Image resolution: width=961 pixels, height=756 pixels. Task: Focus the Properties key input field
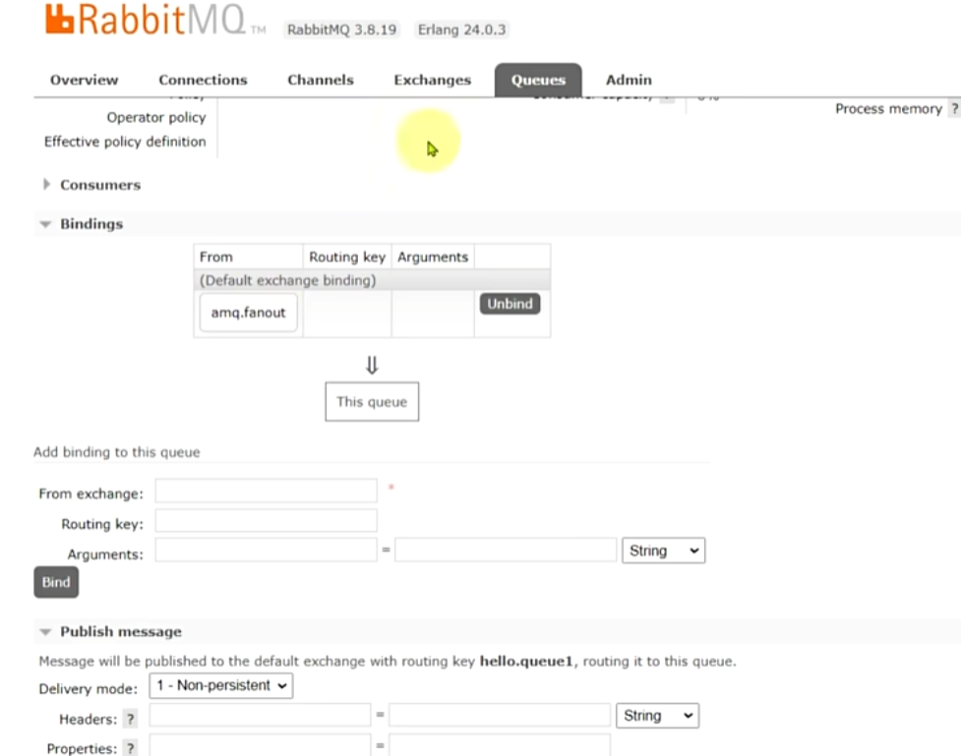[x=260, y=745]
